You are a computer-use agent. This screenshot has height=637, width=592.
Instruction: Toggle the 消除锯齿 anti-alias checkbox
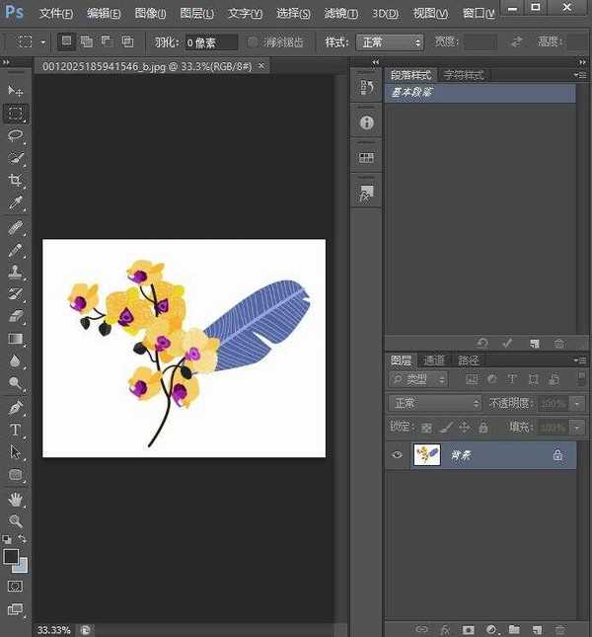254,42
